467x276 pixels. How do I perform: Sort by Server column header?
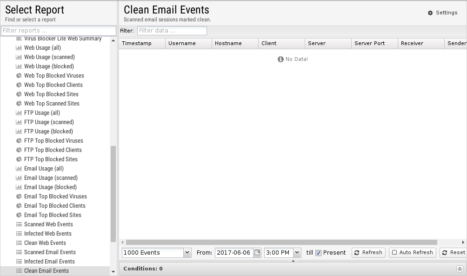328,43
